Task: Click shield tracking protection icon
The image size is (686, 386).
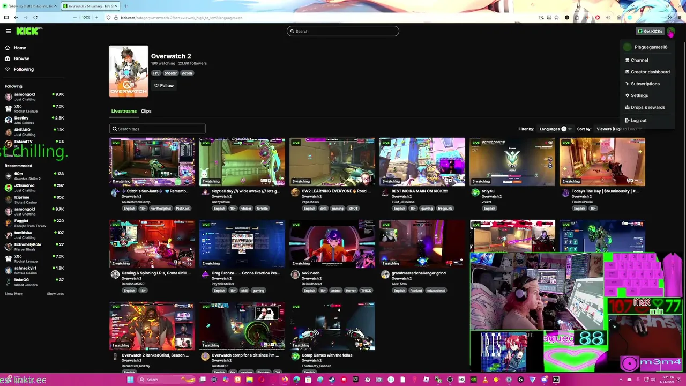Action: (108, 17)
